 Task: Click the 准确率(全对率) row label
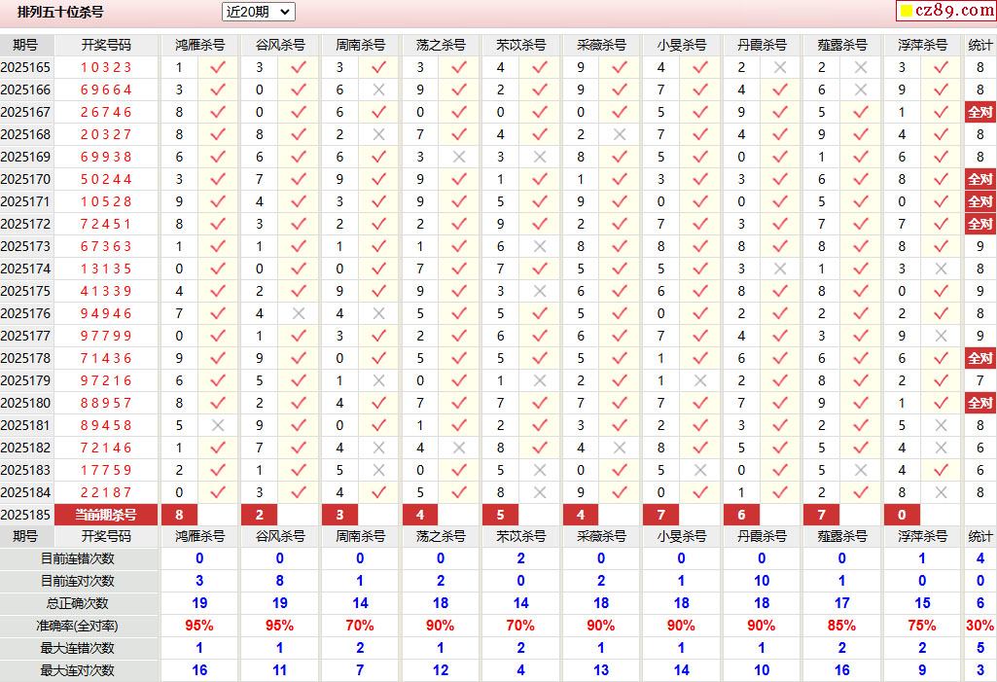(78, 626)
